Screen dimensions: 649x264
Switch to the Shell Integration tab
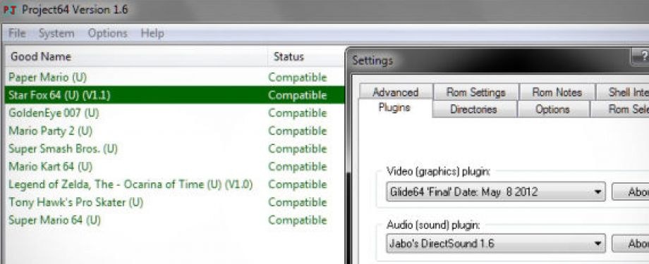(x=622, y=92)
